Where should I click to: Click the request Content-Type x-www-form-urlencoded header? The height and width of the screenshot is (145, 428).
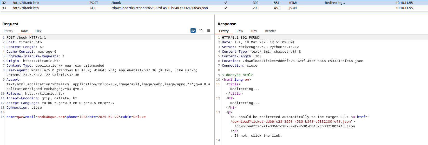(x=55, y=65)
